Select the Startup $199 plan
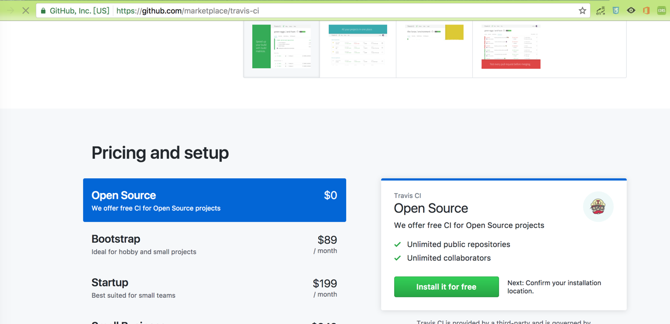670x324 pixels. (x=215, y=288)
